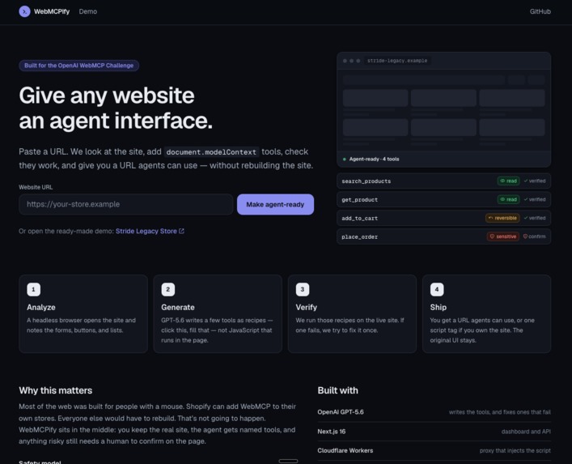Image resolution: width=572 pixels, height=464 pixels.
Task: Click the verified mark on search_products
Action: (x=535, y=181)
